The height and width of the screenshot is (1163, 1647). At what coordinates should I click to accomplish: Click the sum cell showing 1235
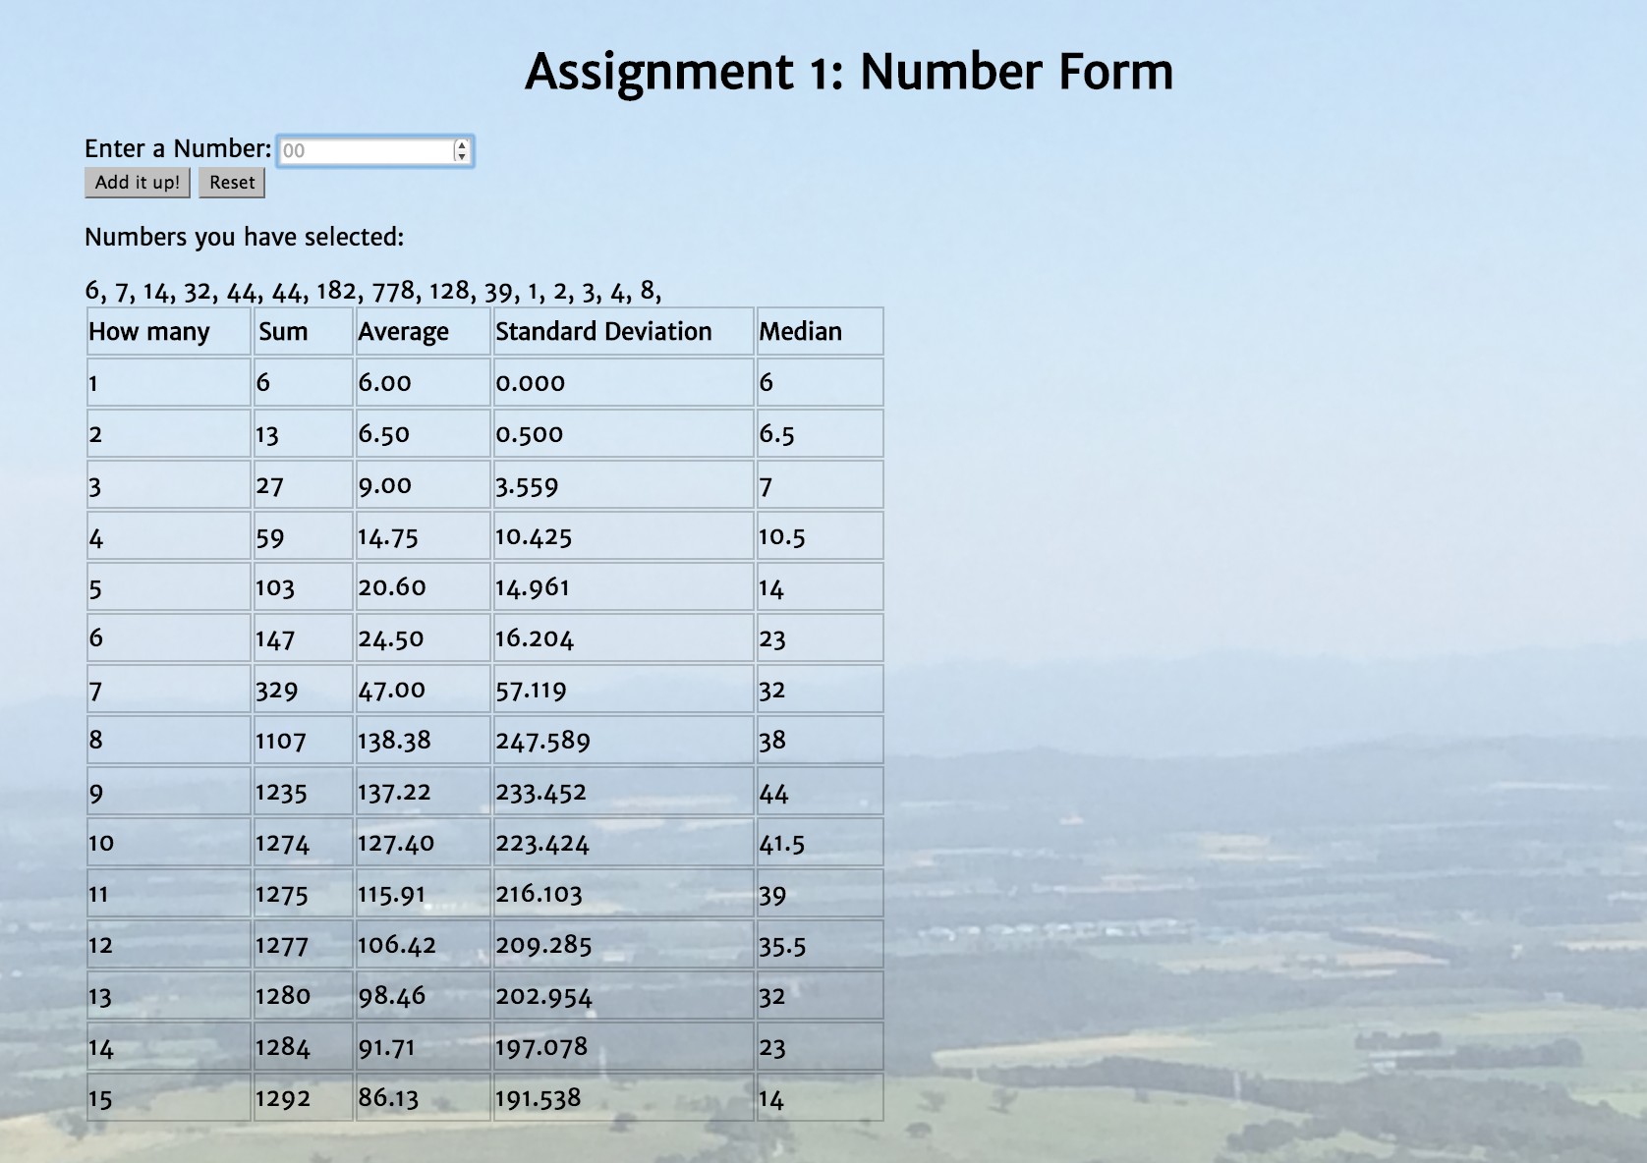tap(304, 791)
